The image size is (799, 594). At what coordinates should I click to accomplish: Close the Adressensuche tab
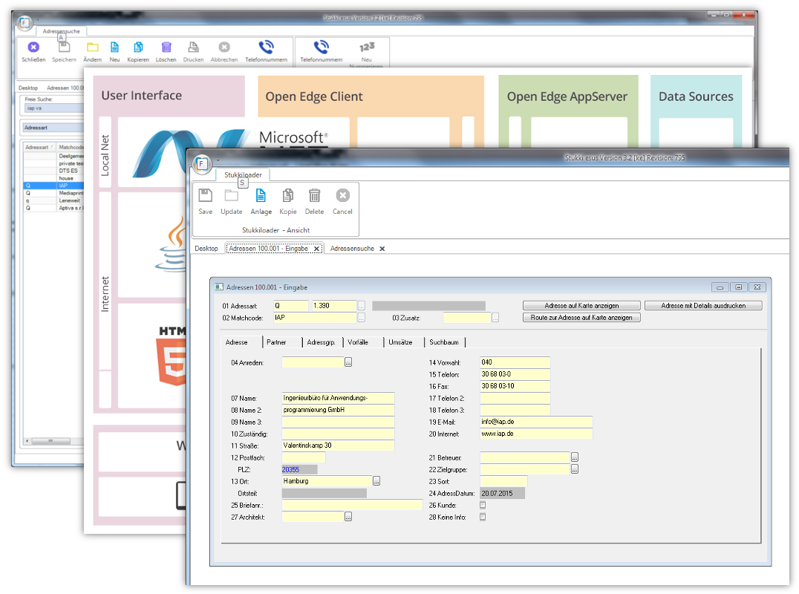tap(382, 249)
